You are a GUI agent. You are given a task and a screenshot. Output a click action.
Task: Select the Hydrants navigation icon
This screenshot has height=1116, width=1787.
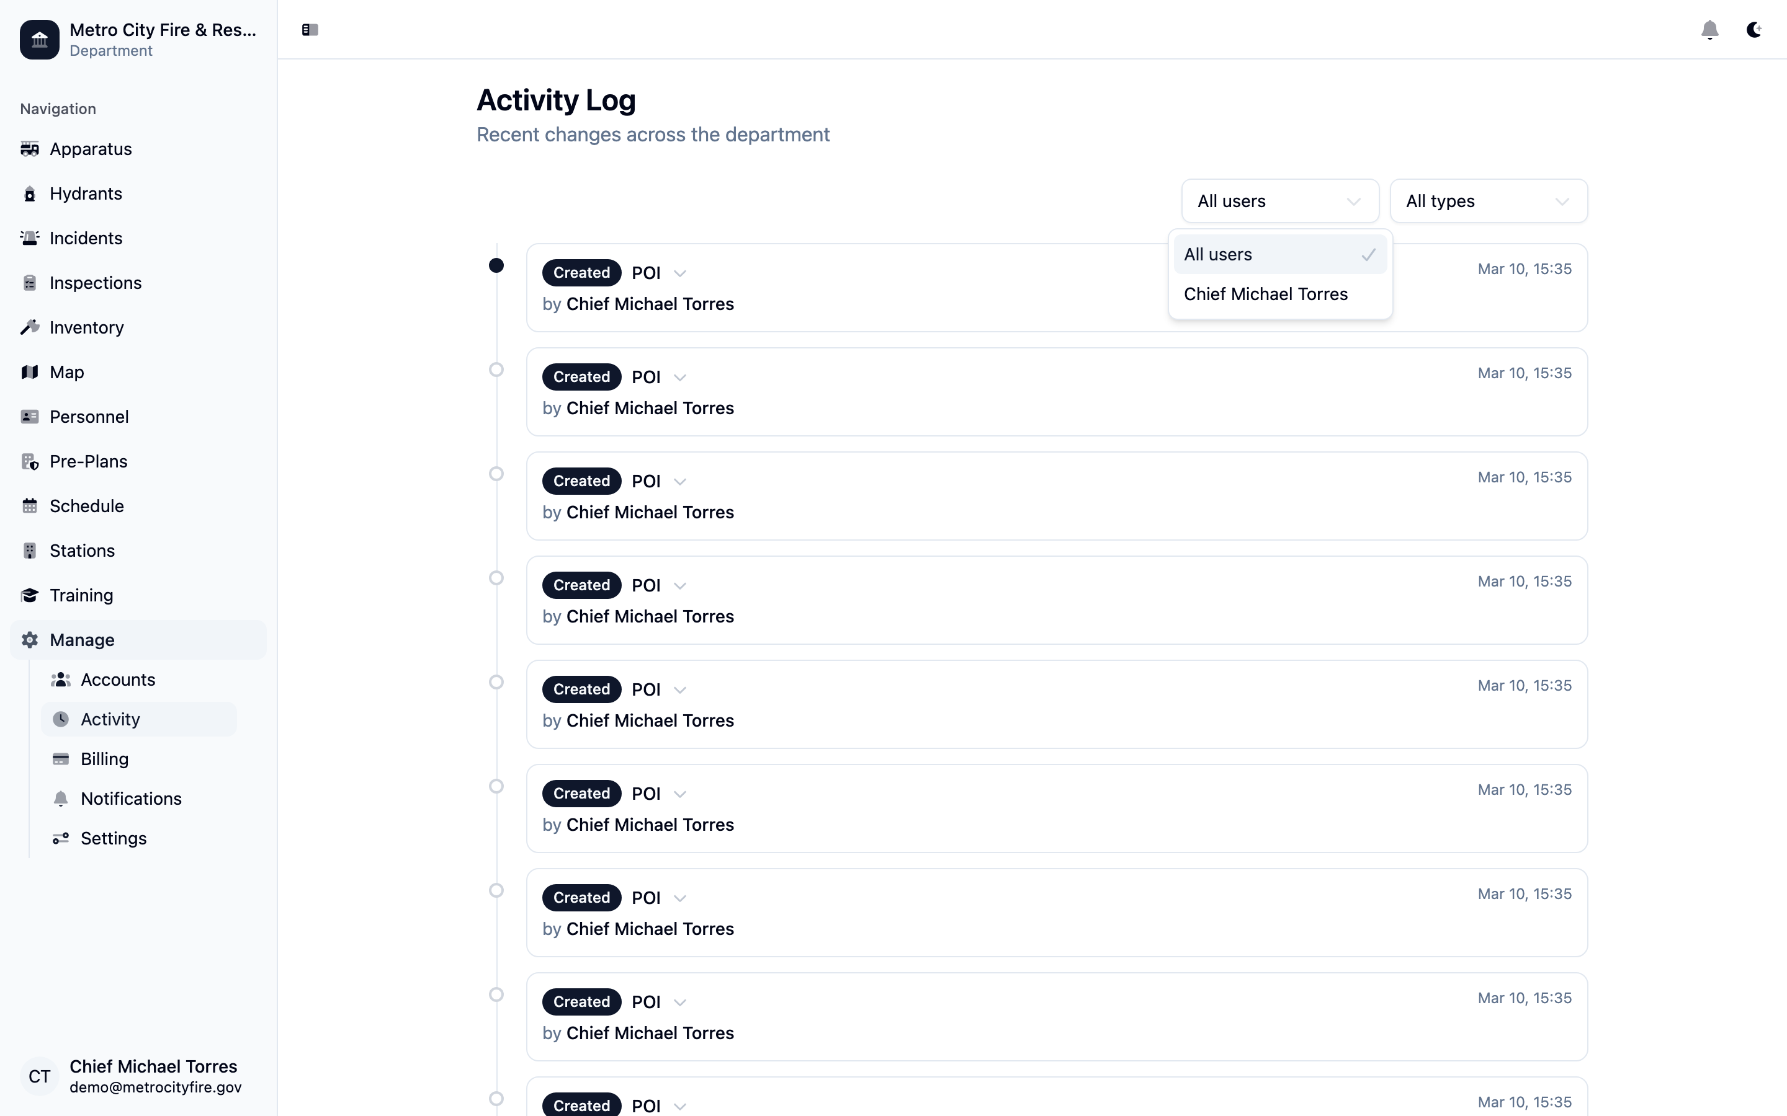click(x=30, y=193)
